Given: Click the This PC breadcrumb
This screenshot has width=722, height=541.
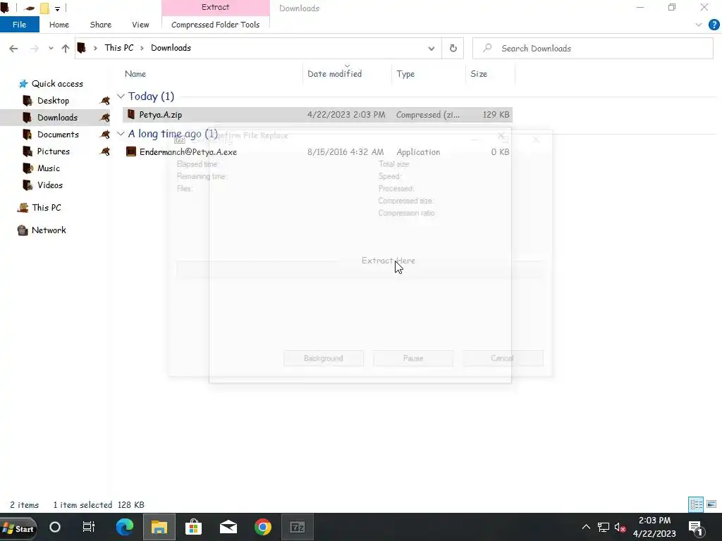Looking at the screenshot, I should (118, 48).
